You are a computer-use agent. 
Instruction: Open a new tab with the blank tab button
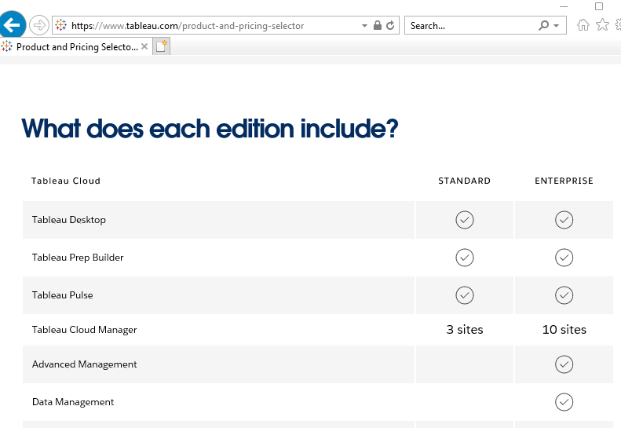pos(161,46)
